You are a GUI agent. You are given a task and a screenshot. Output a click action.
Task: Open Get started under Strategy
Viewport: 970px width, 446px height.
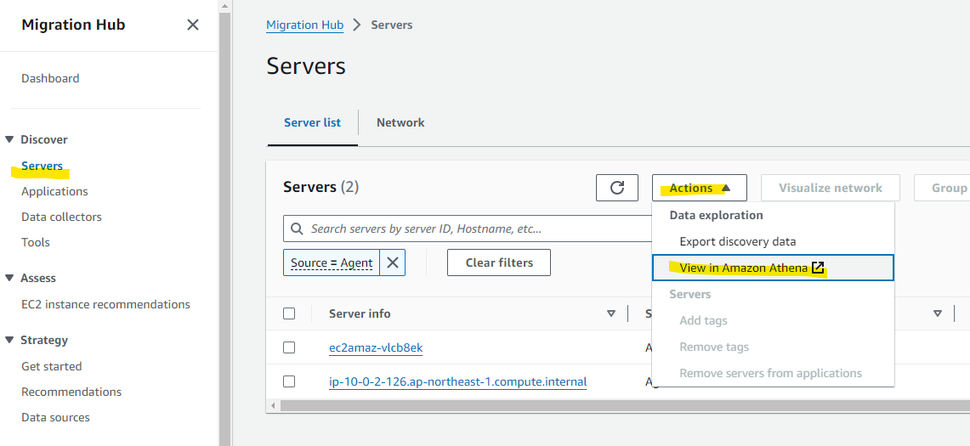pos(51,366)
